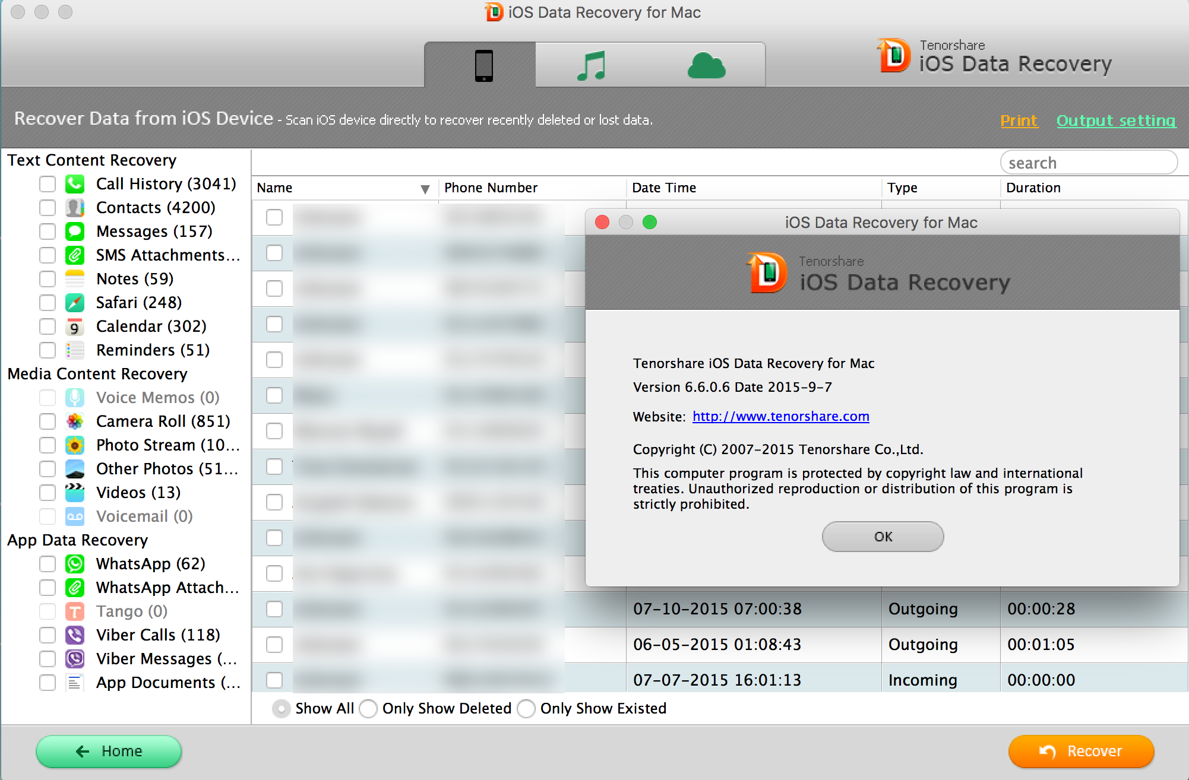The width and height of the screenshot is (1189, 780).
Task: Sort by the Name column arrow
Action: (x=425, y=189)
